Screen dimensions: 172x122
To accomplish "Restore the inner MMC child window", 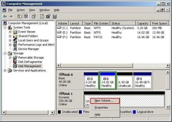I will click(x=162, y=10).
